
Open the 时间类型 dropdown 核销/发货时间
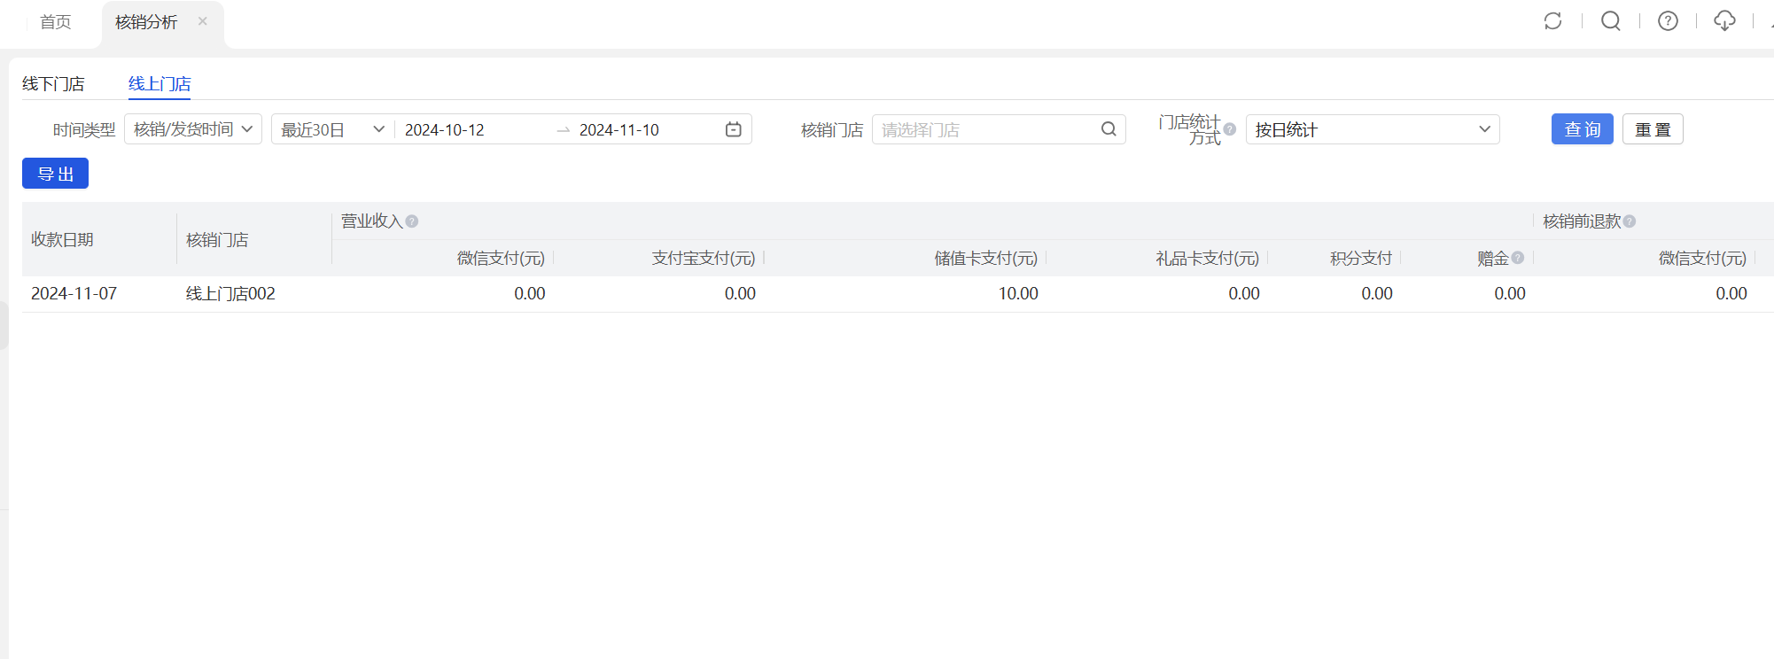click(x=193, y=129)
